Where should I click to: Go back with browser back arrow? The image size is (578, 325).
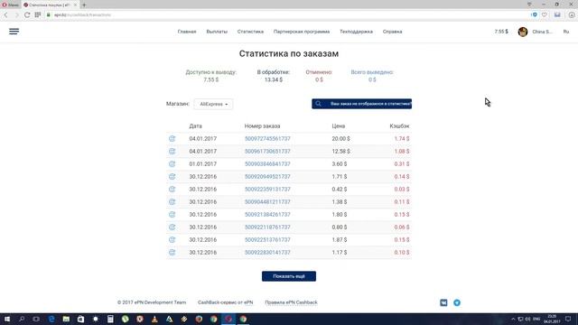pos(6,15)
